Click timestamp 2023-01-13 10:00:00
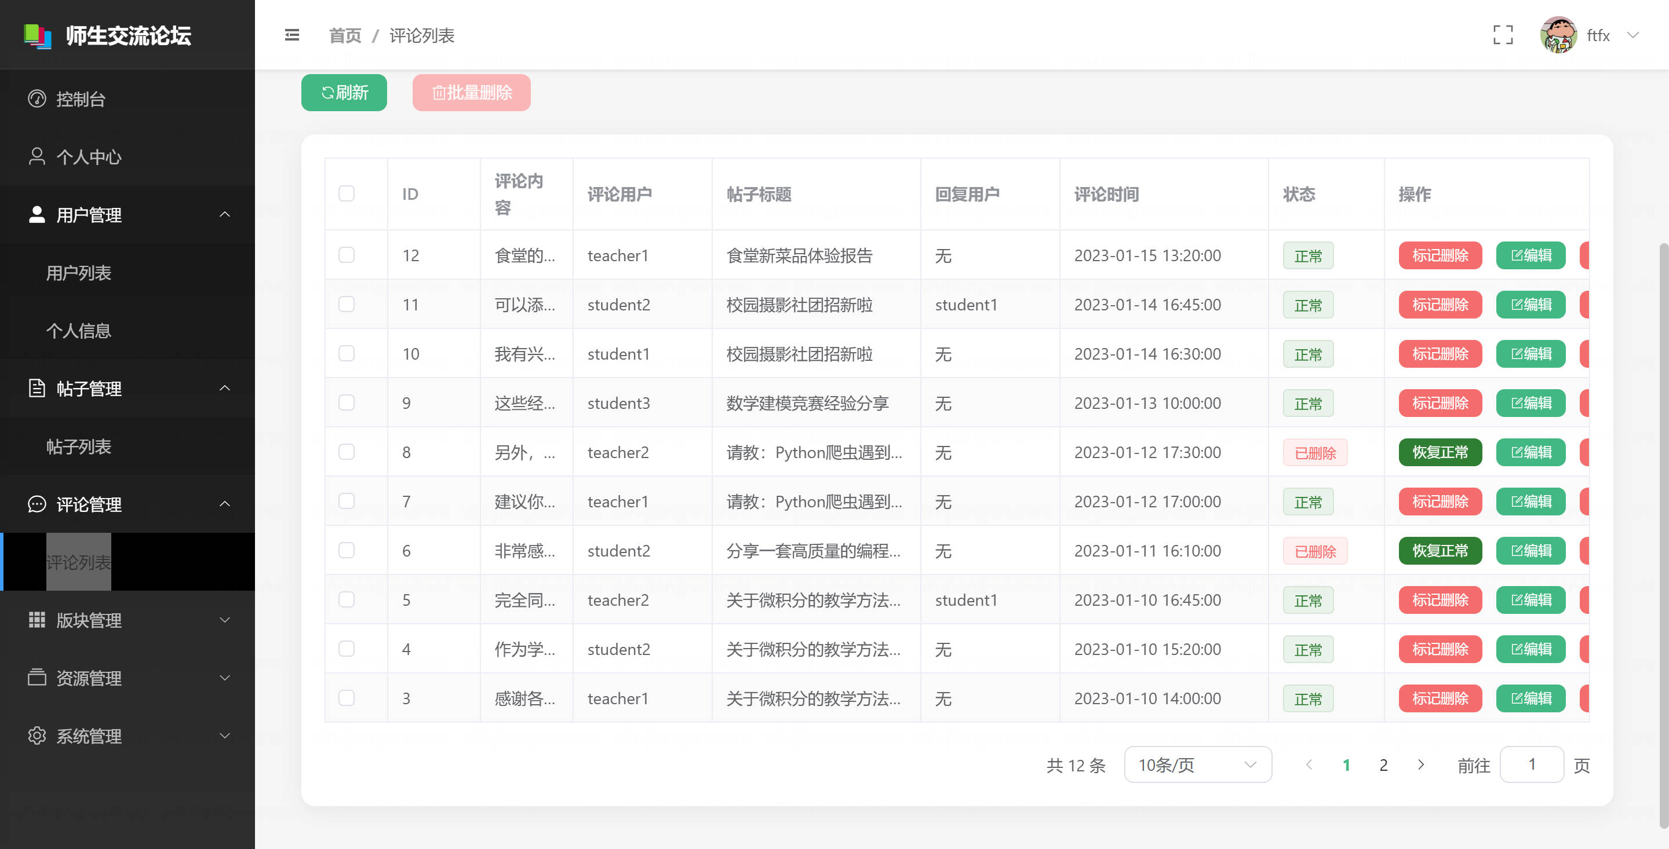Viewport: 1669px width, 849px height. click(1147, 403)
